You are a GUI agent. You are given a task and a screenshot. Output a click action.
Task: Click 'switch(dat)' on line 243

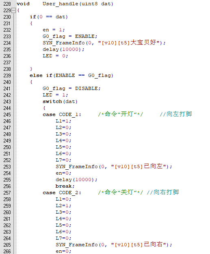60,102
